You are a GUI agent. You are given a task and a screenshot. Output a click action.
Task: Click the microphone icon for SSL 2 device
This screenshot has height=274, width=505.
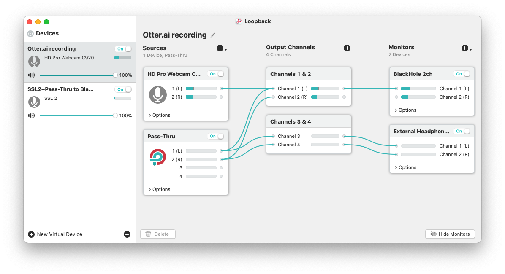[x=34, y=102]
